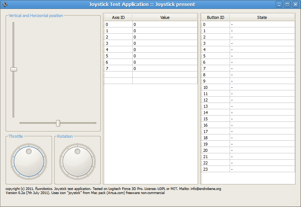Click the state cell of button 23
This screenshot has width=301, height=207.
(x=262, y=169)
